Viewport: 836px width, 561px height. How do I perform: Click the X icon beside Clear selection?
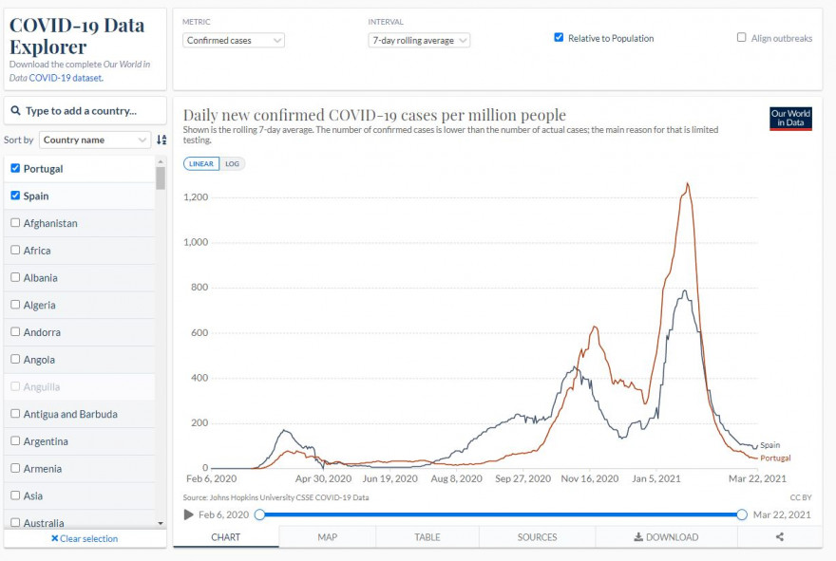pos(54,538)
